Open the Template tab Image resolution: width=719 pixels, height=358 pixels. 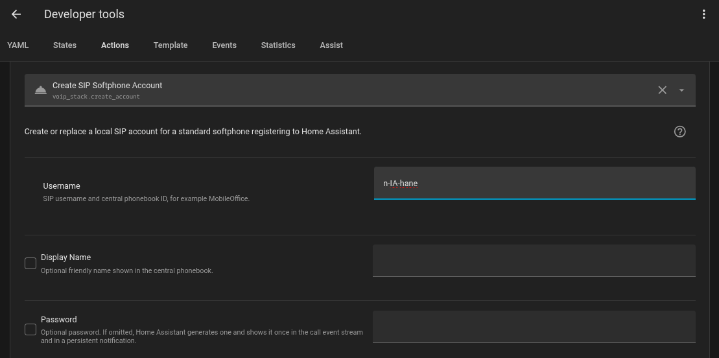tap(171, 45)
